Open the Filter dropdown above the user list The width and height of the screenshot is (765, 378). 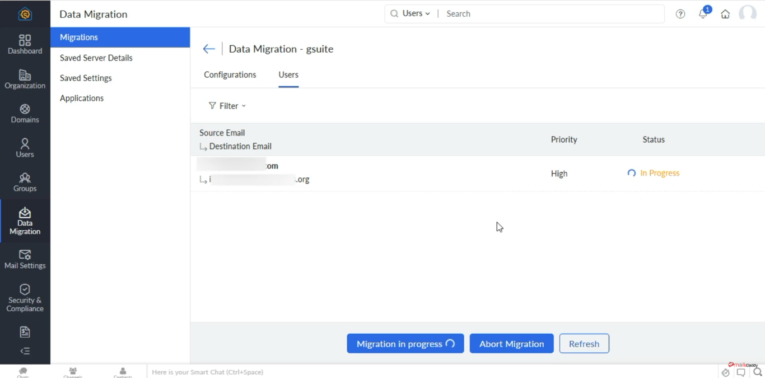[x=227, y=105]
